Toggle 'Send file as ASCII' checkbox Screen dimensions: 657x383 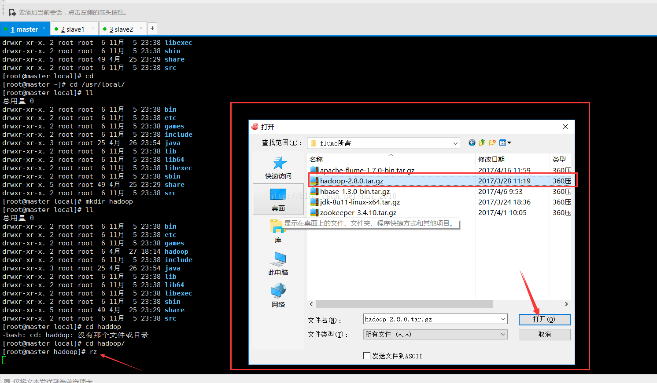[367, 356]
